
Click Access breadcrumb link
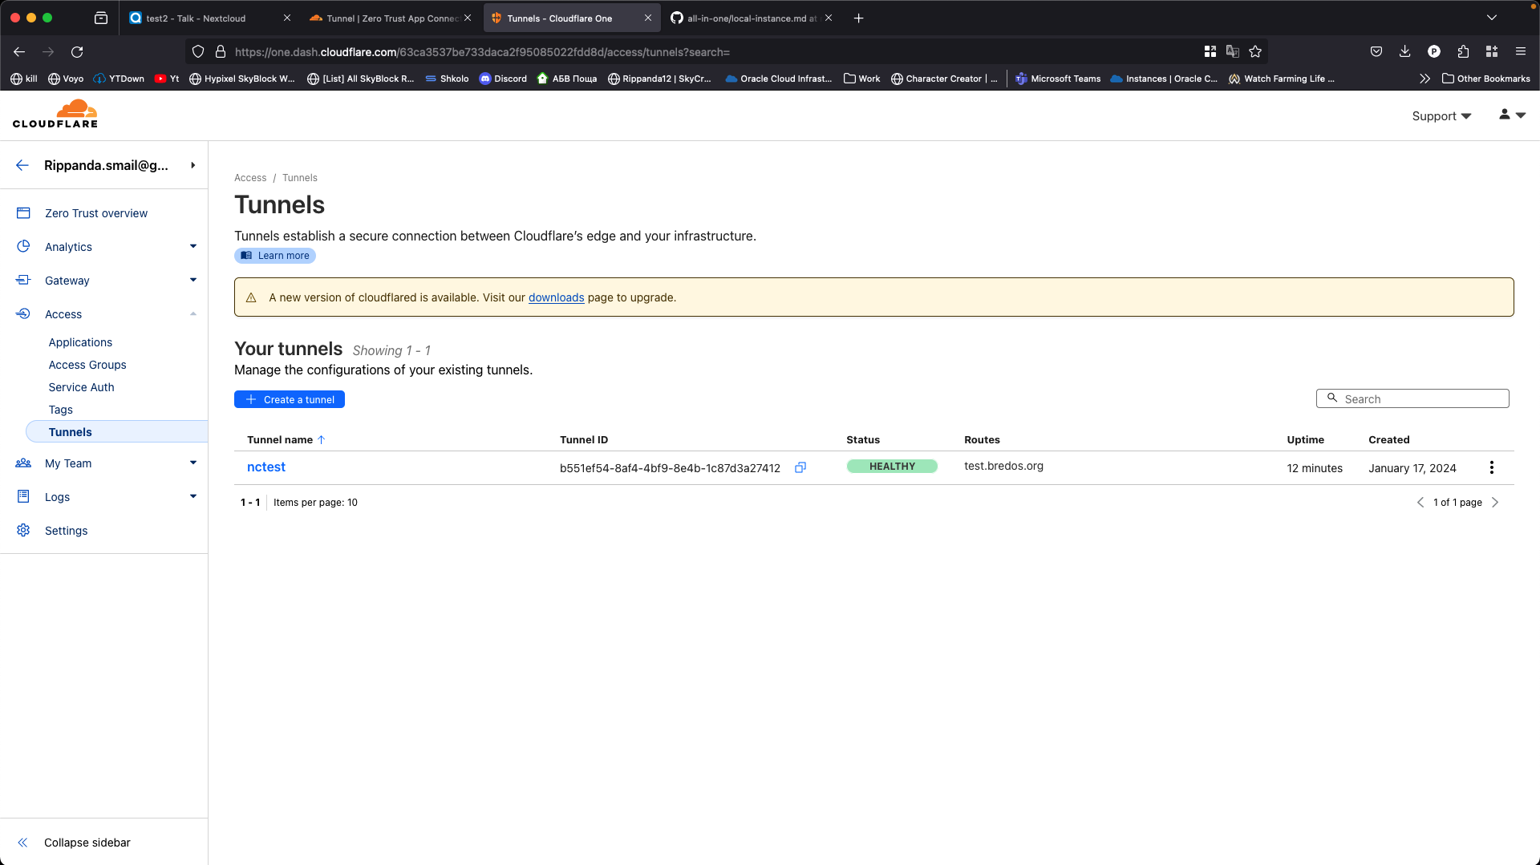pyautogui.click(x=250, y=178)
